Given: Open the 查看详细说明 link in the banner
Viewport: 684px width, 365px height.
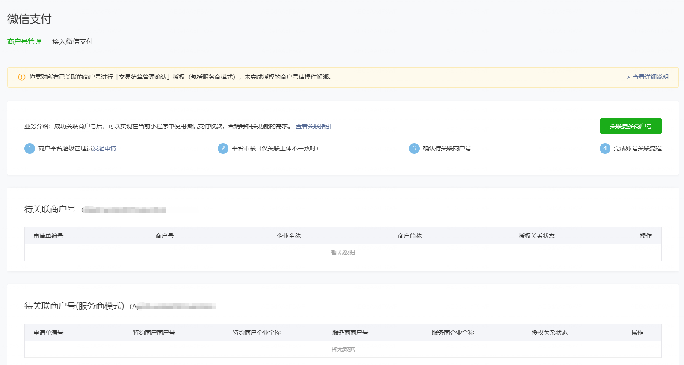Looking at the screenshot, I should coord(650,77).
